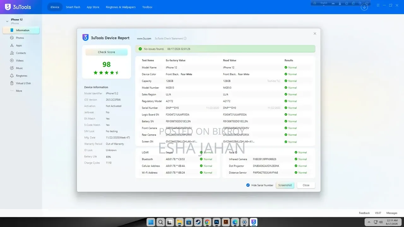This screenshot has height=227, width=404.
Task: Click the Serial Number read value DNP***DY0
Action: (x=229, y=108)
